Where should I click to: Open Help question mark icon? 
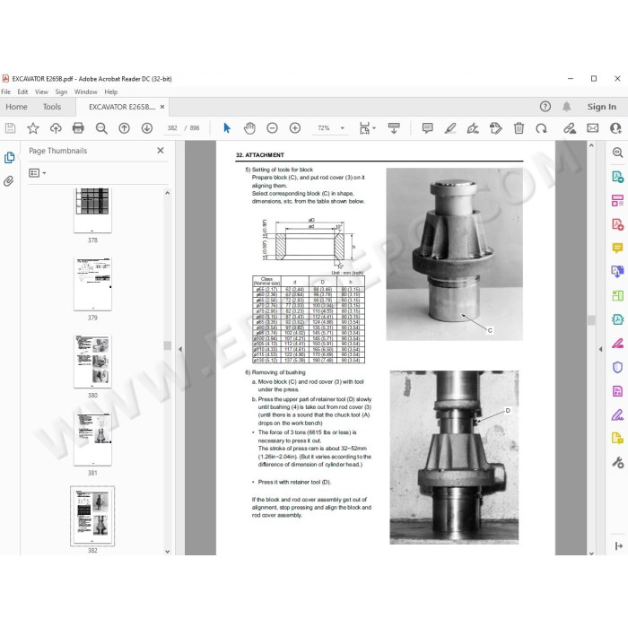545,107
